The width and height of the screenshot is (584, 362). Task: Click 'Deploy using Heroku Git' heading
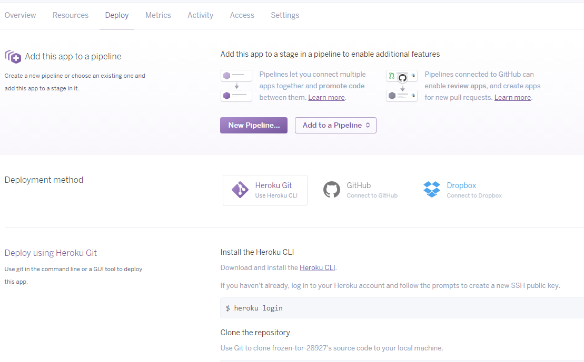tap(51, 253)
